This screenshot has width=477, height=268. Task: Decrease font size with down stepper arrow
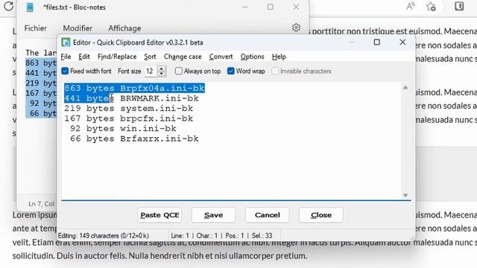[162, 74]
